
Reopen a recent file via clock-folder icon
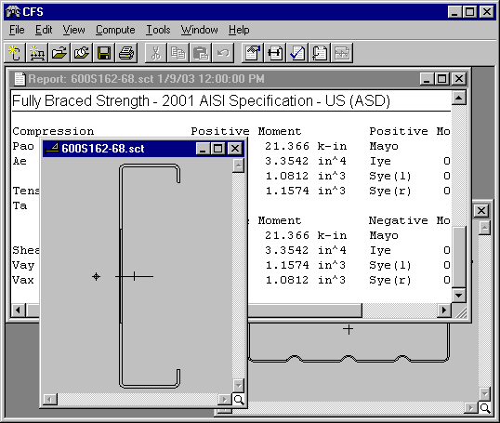[82, 53]
